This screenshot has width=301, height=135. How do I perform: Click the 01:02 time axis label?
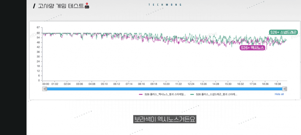pos(55,84)
